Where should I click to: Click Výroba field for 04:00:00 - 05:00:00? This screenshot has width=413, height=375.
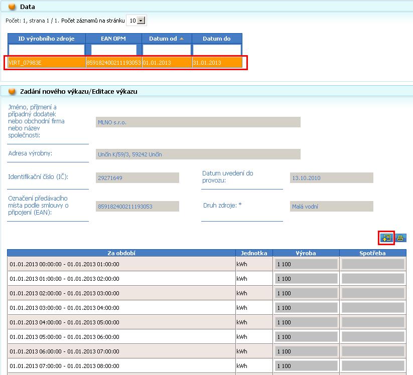click(x=306, y=322)
